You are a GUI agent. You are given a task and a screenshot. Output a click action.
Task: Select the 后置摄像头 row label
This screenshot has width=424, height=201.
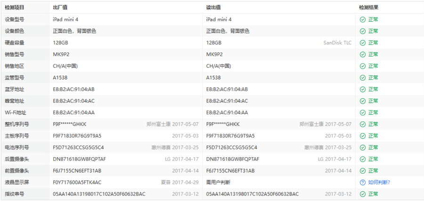coord(17,159)
